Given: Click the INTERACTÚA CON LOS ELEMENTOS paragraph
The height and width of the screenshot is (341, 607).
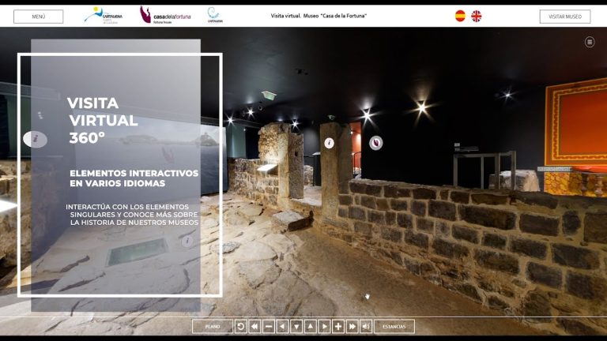Looking at the screenshot, I should click(x=132, y=215).
